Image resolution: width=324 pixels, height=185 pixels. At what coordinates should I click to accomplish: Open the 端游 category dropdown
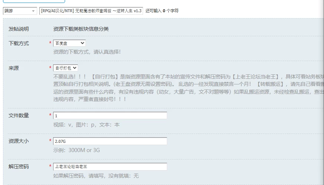[20, 11]
